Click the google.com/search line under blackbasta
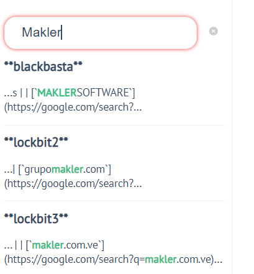This screenshot has width=254, height=274. [73, 107]
